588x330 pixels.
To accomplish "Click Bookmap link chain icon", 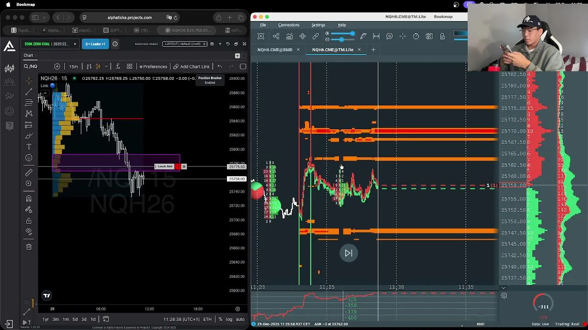I will (x=316, y=36).
